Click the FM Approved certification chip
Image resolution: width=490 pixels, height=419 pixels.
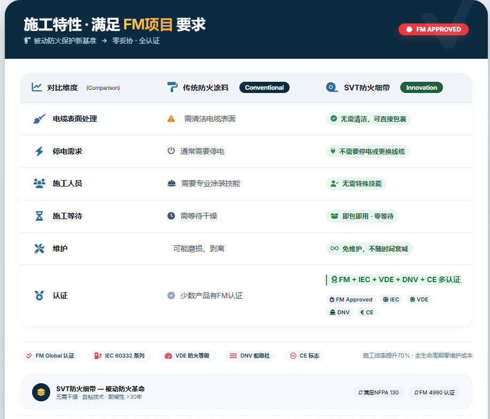tap(351, 299)
